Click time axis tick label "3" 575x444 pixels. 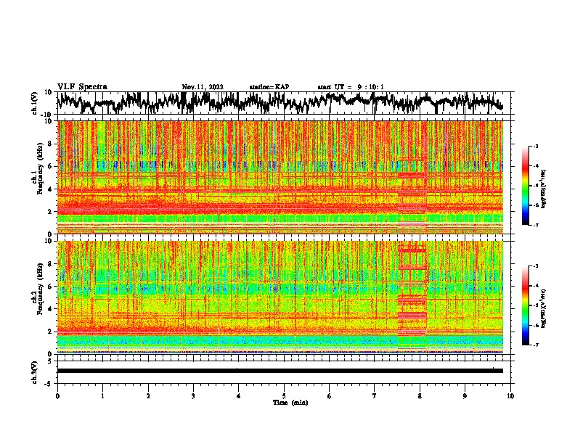(193, 396)
